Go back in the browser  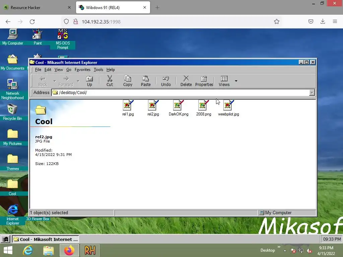click(x=8, y=22)
